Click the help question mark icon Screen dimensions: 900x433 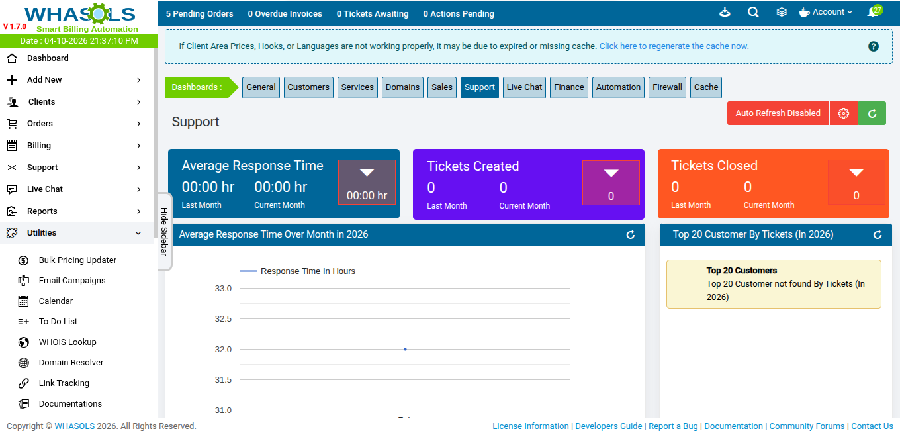(x=873, y=46)
